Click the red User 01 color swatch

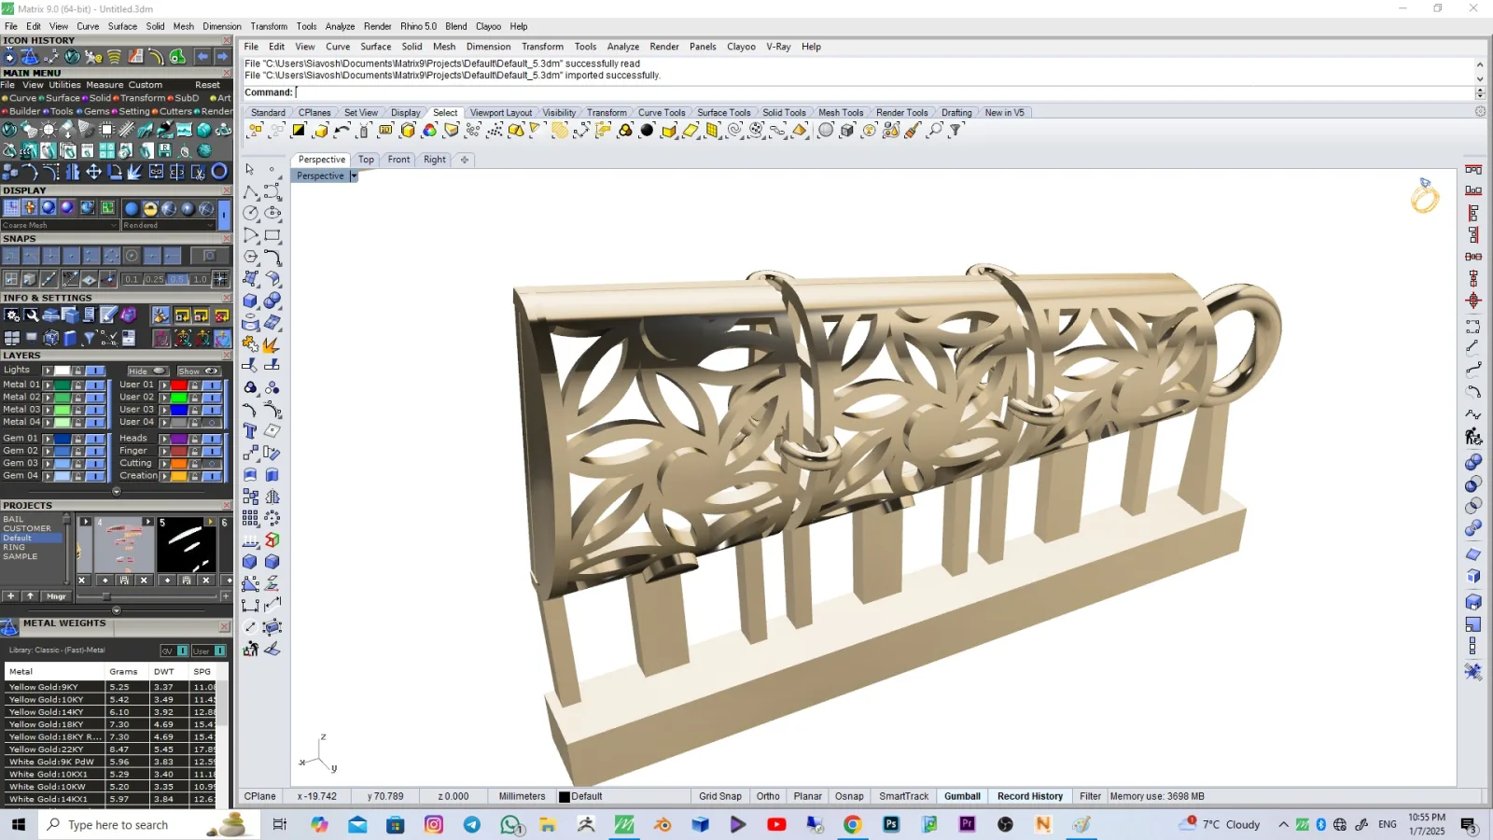(x=178, y=385)
